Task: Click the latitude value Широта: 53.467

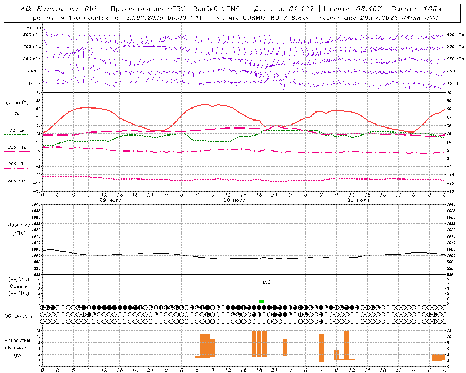Action: point(352,9)
